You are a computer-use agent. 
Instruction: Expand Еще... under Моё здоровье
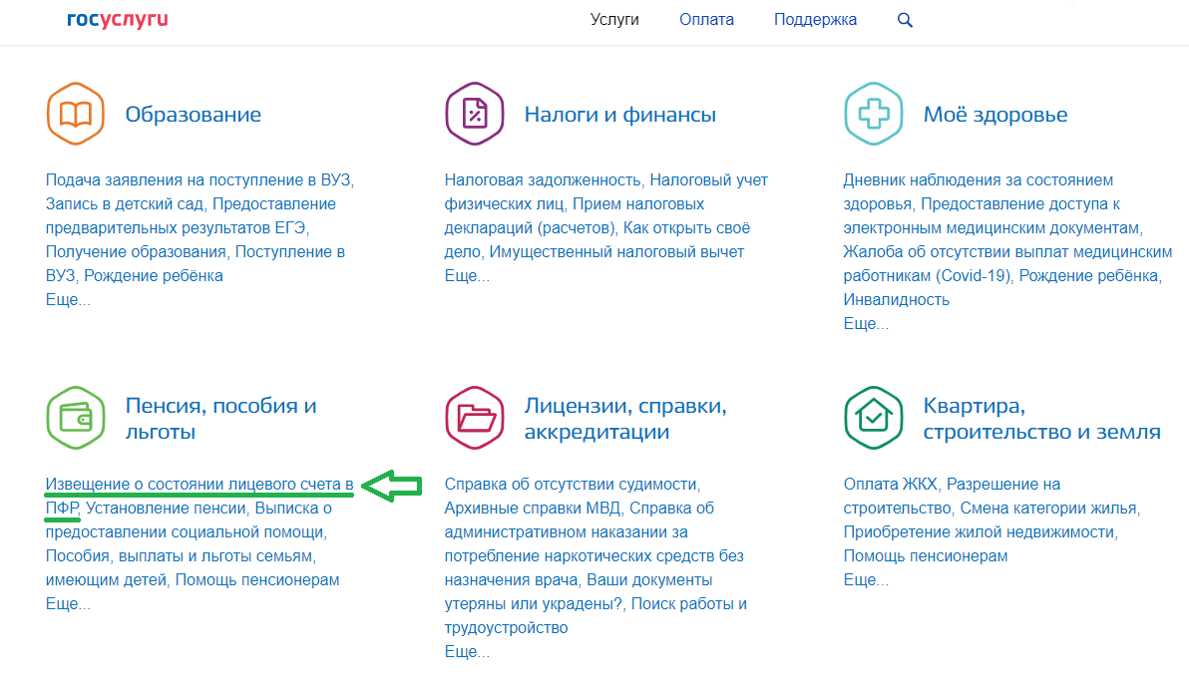866,324
